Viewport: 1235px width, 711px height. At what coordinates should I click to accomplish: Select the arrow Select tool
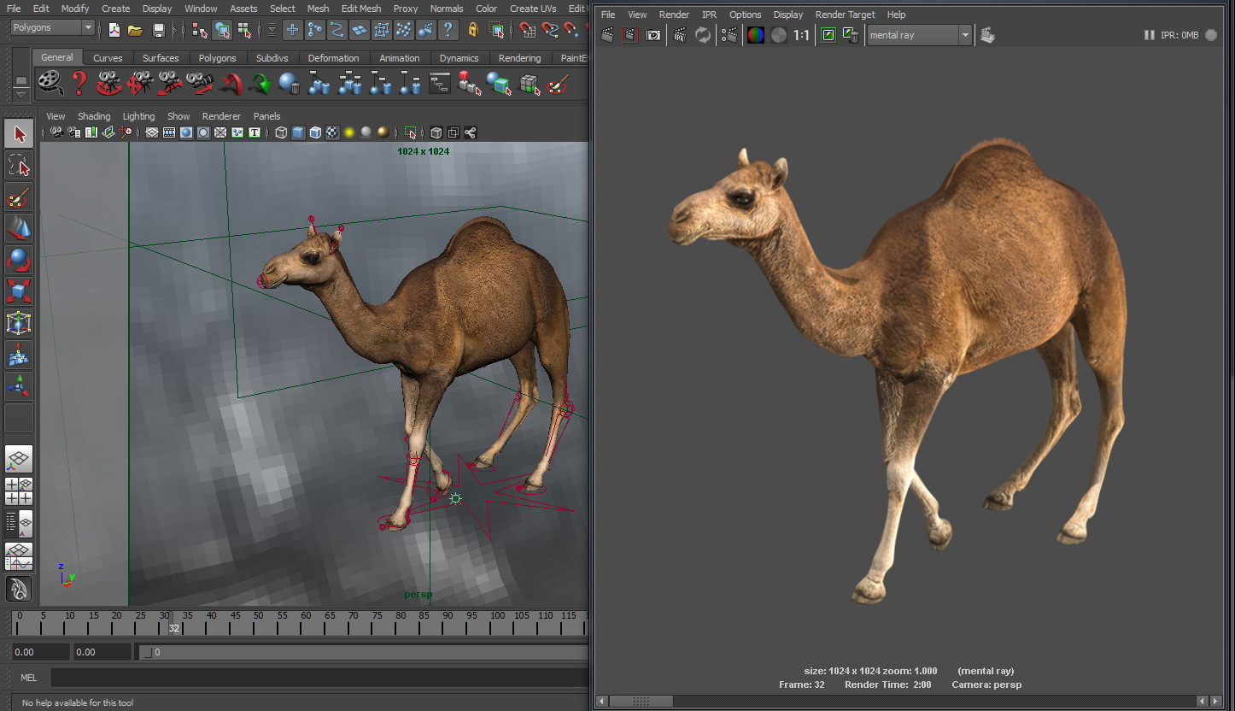pyautogui.click(x=19, y=134)
